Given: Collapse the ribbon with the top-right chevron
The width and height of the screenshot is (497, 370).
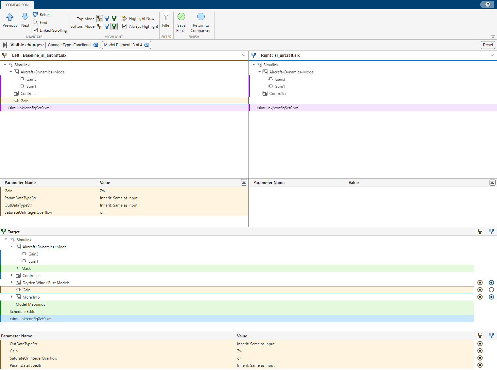Looking at the screenshot, I should 492,37.
